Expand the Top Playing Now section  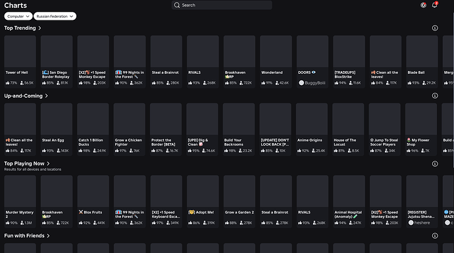27,163
